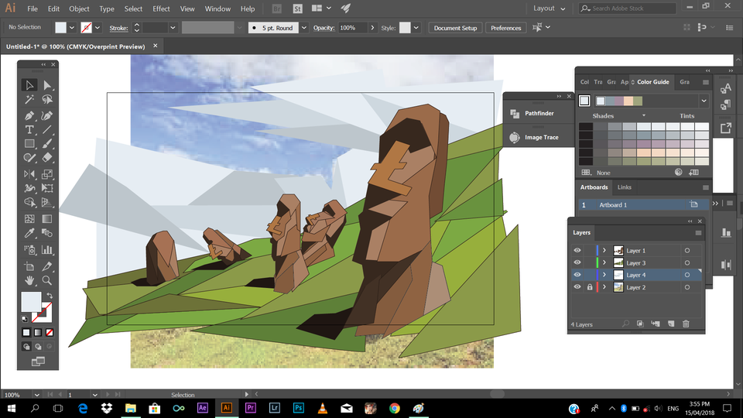Image resolution: width=743 pixels, height=418 pixels.
Task: Unlock Layer 2 via lock icon
Action: tap(590, 287)
